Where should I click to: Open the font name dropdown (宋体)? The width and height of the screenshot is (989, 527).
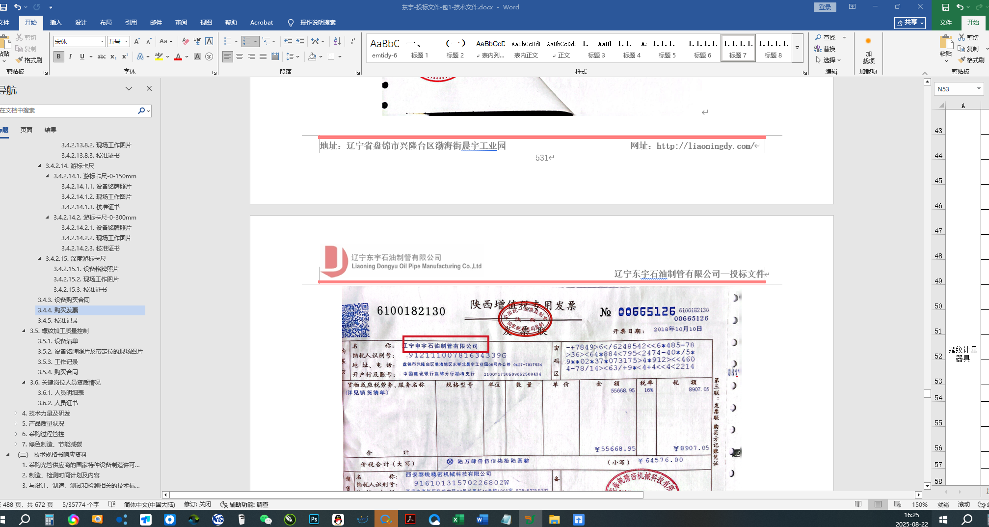[x=102, y=42]
